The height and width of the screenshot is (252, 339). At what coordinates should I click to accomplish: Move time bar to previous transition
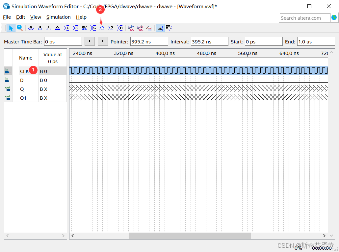[90, 41]
